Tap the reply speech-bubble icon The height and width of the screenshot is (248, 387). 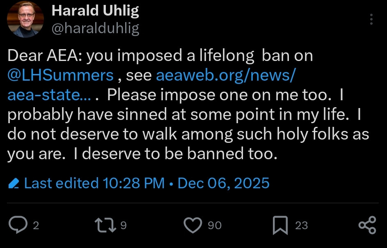(17, 225)
